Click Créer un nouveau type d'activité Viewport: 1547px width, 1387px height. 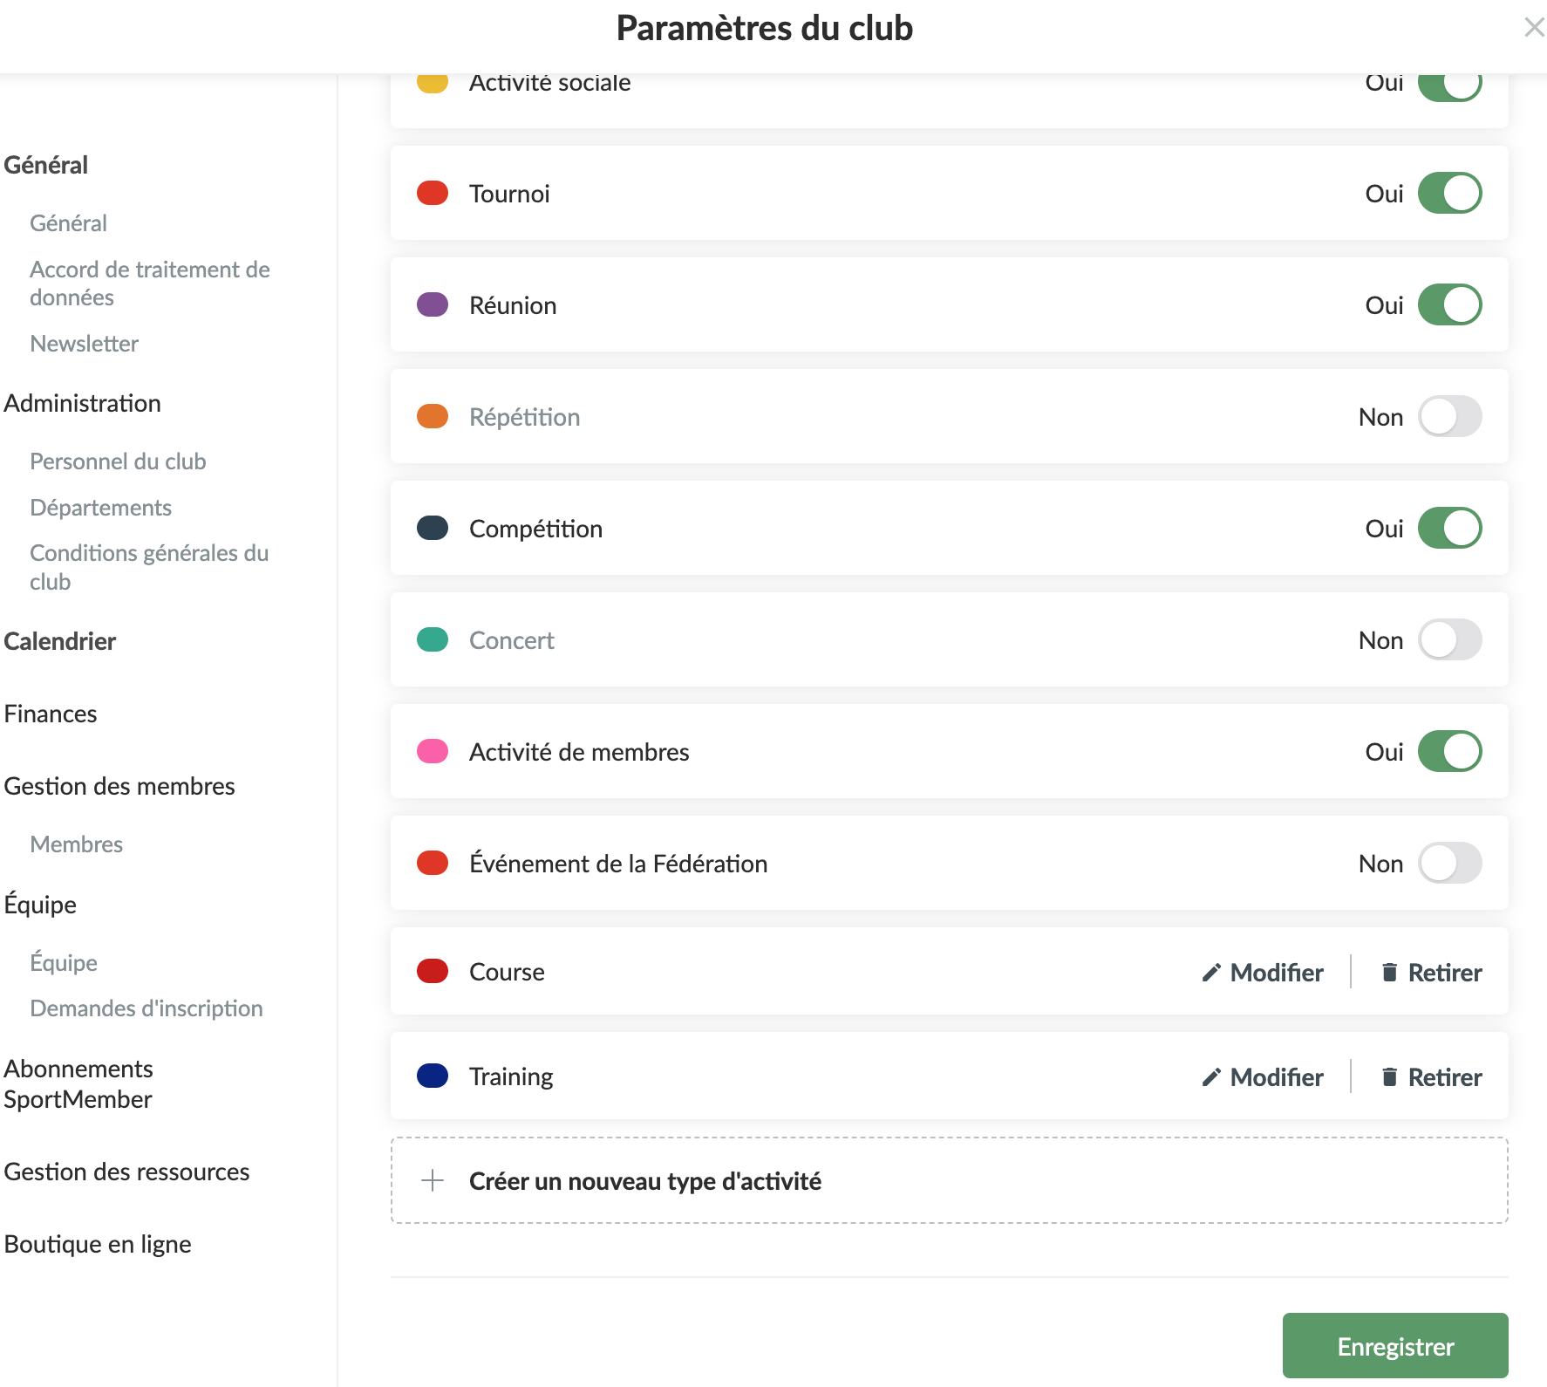click(x=644, y=1181)
